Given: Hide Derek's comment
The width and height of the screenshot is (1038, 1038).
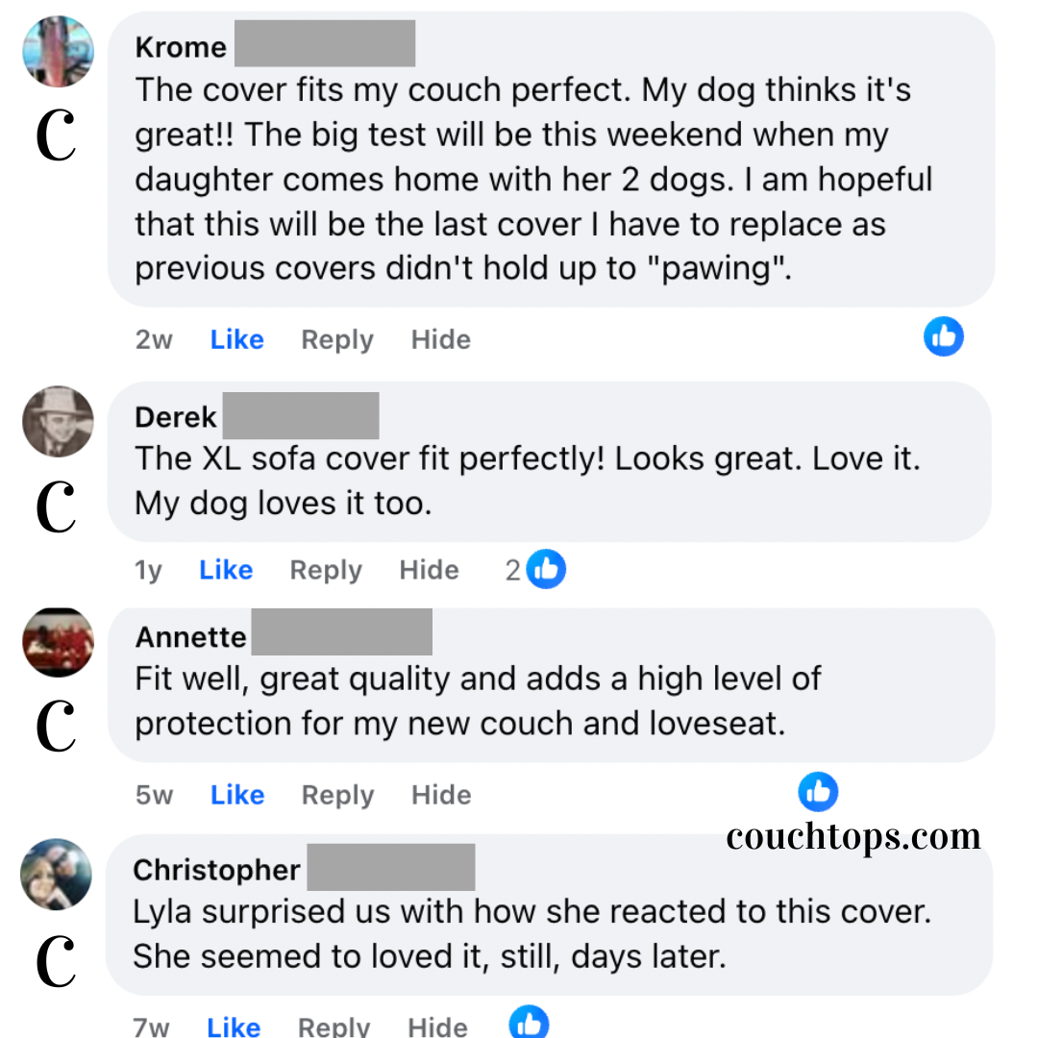Looking at the screenshot, I should tap(429, 570).
